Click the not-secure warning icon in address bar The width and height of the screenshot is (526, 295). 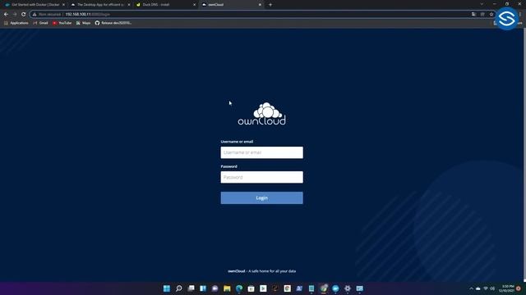(35, 15)
